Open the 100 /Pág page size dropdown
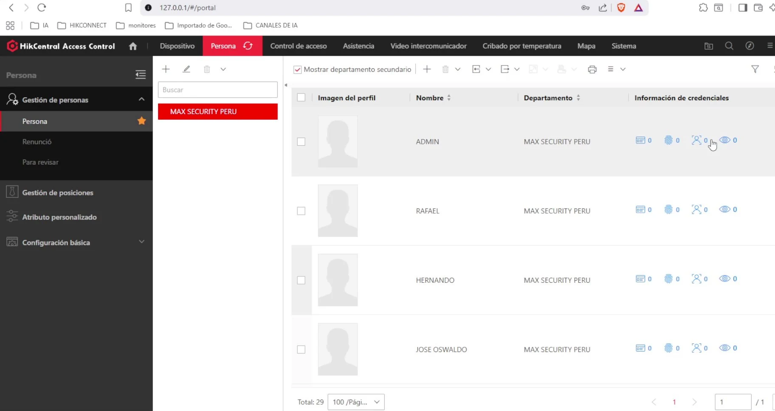 356,402
